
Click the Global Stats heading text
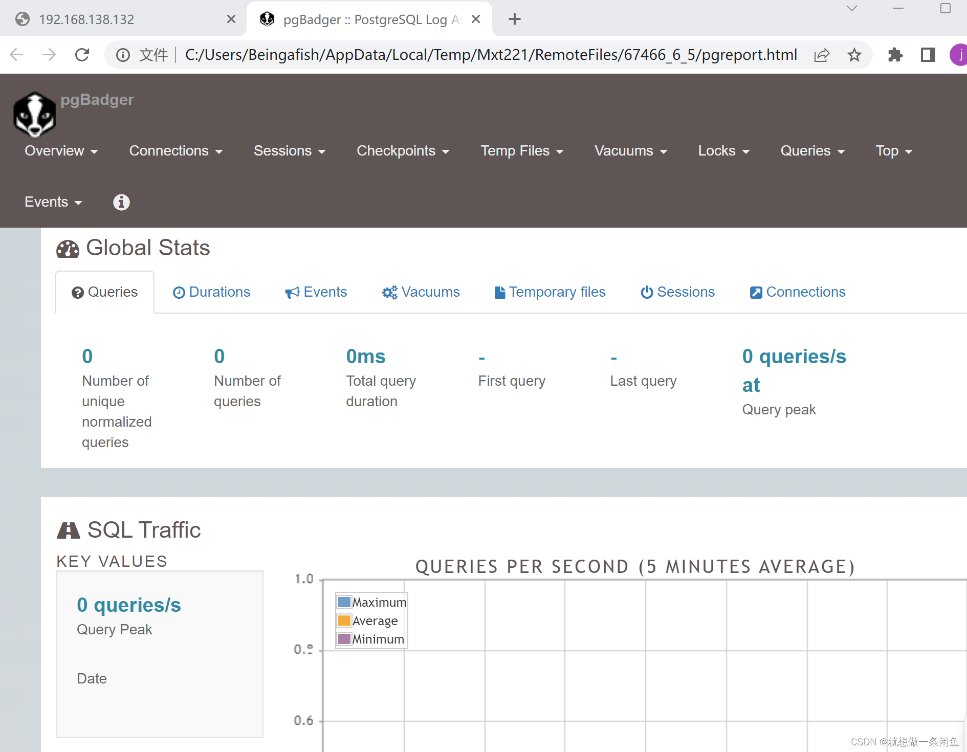[148, 248]
